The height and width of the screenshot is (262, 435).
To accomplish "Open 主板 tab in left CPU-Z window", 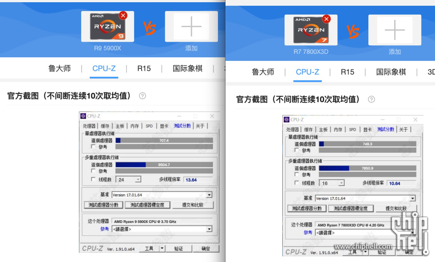I will [x=120, y=126].
